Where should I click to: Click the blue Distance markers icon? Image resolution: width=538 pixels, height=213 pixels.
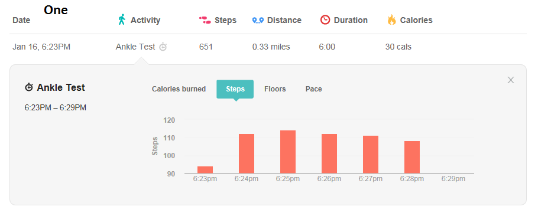tap(258, 21)
